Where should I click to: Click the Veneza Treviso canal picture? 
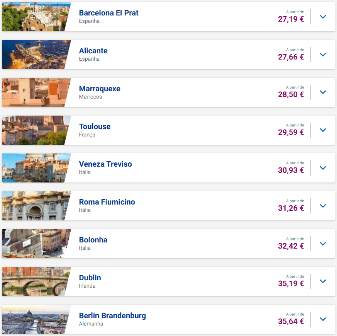click(x=35, y=168)
